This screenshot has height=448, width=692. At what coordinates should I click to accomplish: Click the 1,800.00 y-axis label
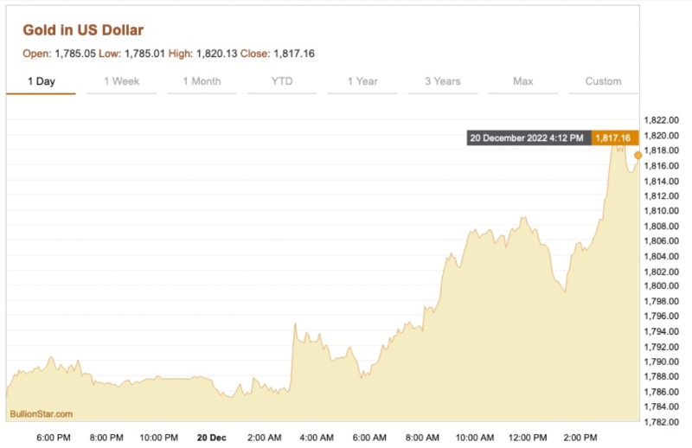point(662,286)
